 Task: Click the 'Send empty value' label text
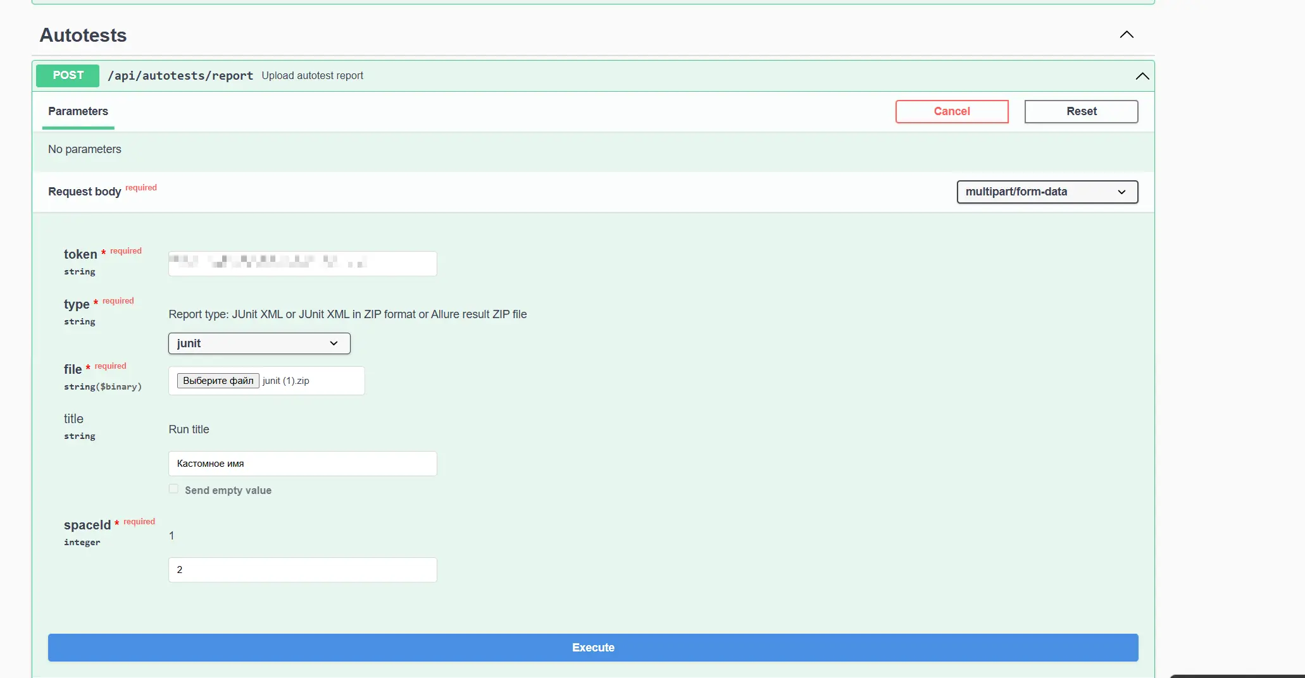coord(228,490)
